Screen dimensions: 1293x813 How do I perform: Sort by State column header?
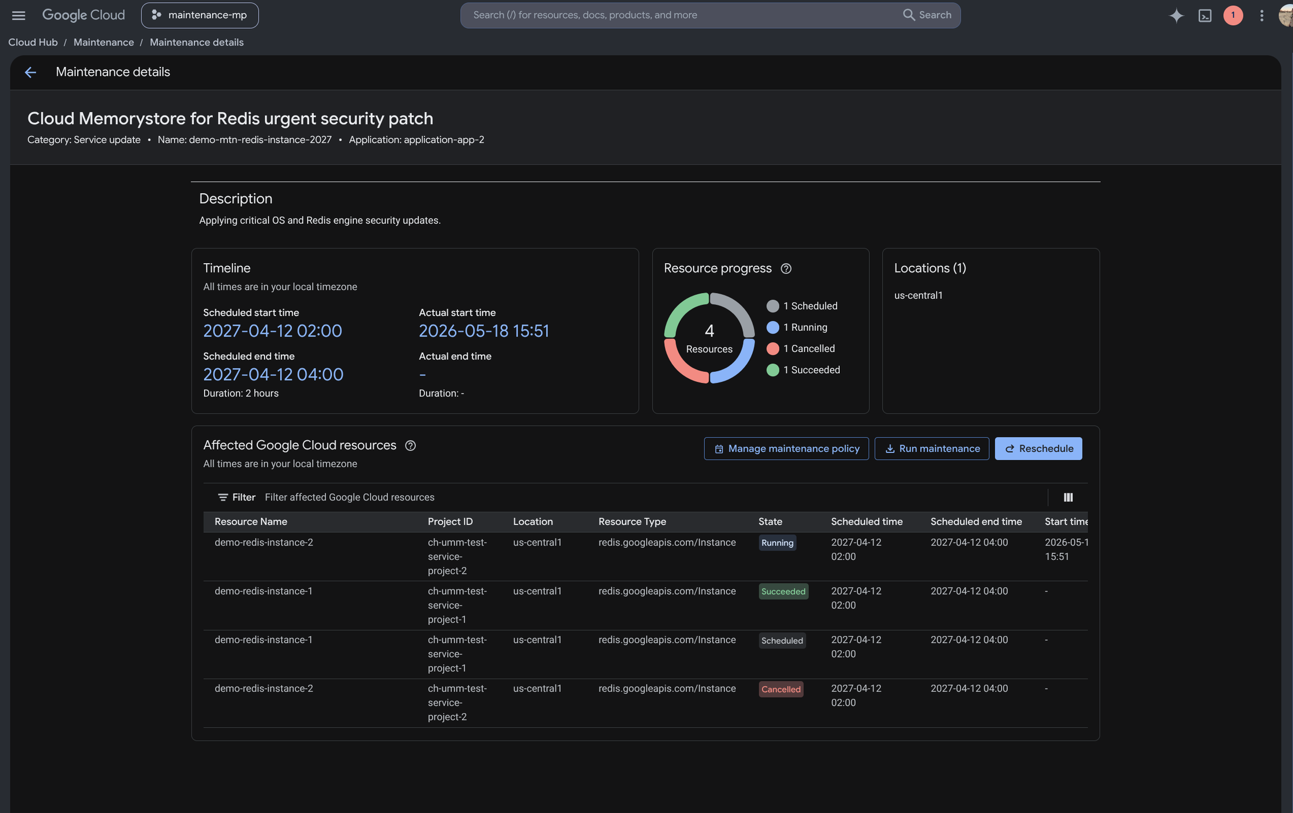click(x=770, y=522)
